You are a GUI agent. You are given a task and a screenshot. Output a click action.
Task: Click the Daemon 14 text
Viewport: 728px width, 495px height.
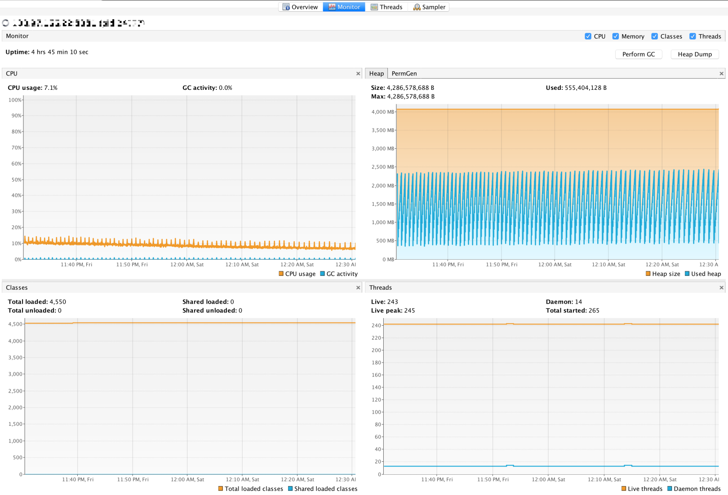coord(564,302)
